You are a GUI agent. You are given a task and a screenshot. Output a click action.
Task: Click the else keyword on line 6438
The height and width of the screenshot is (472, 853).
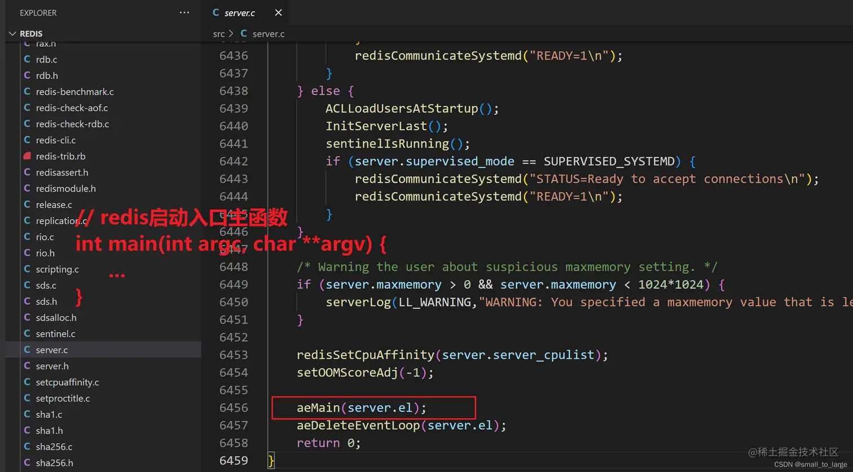pos(326,91)
